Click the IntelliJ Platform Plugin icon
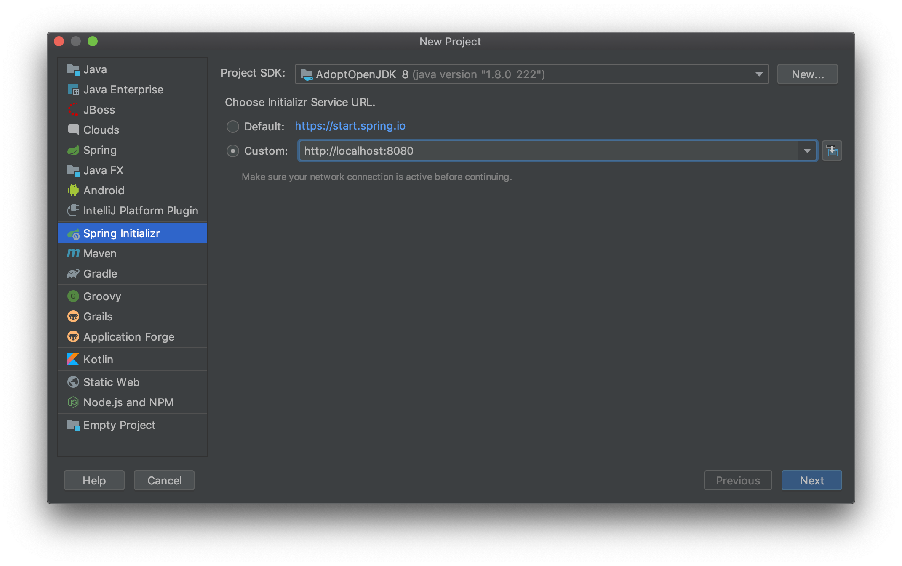Screen dimensions: 902x566 pyautogui.click(x=73, y=210)
